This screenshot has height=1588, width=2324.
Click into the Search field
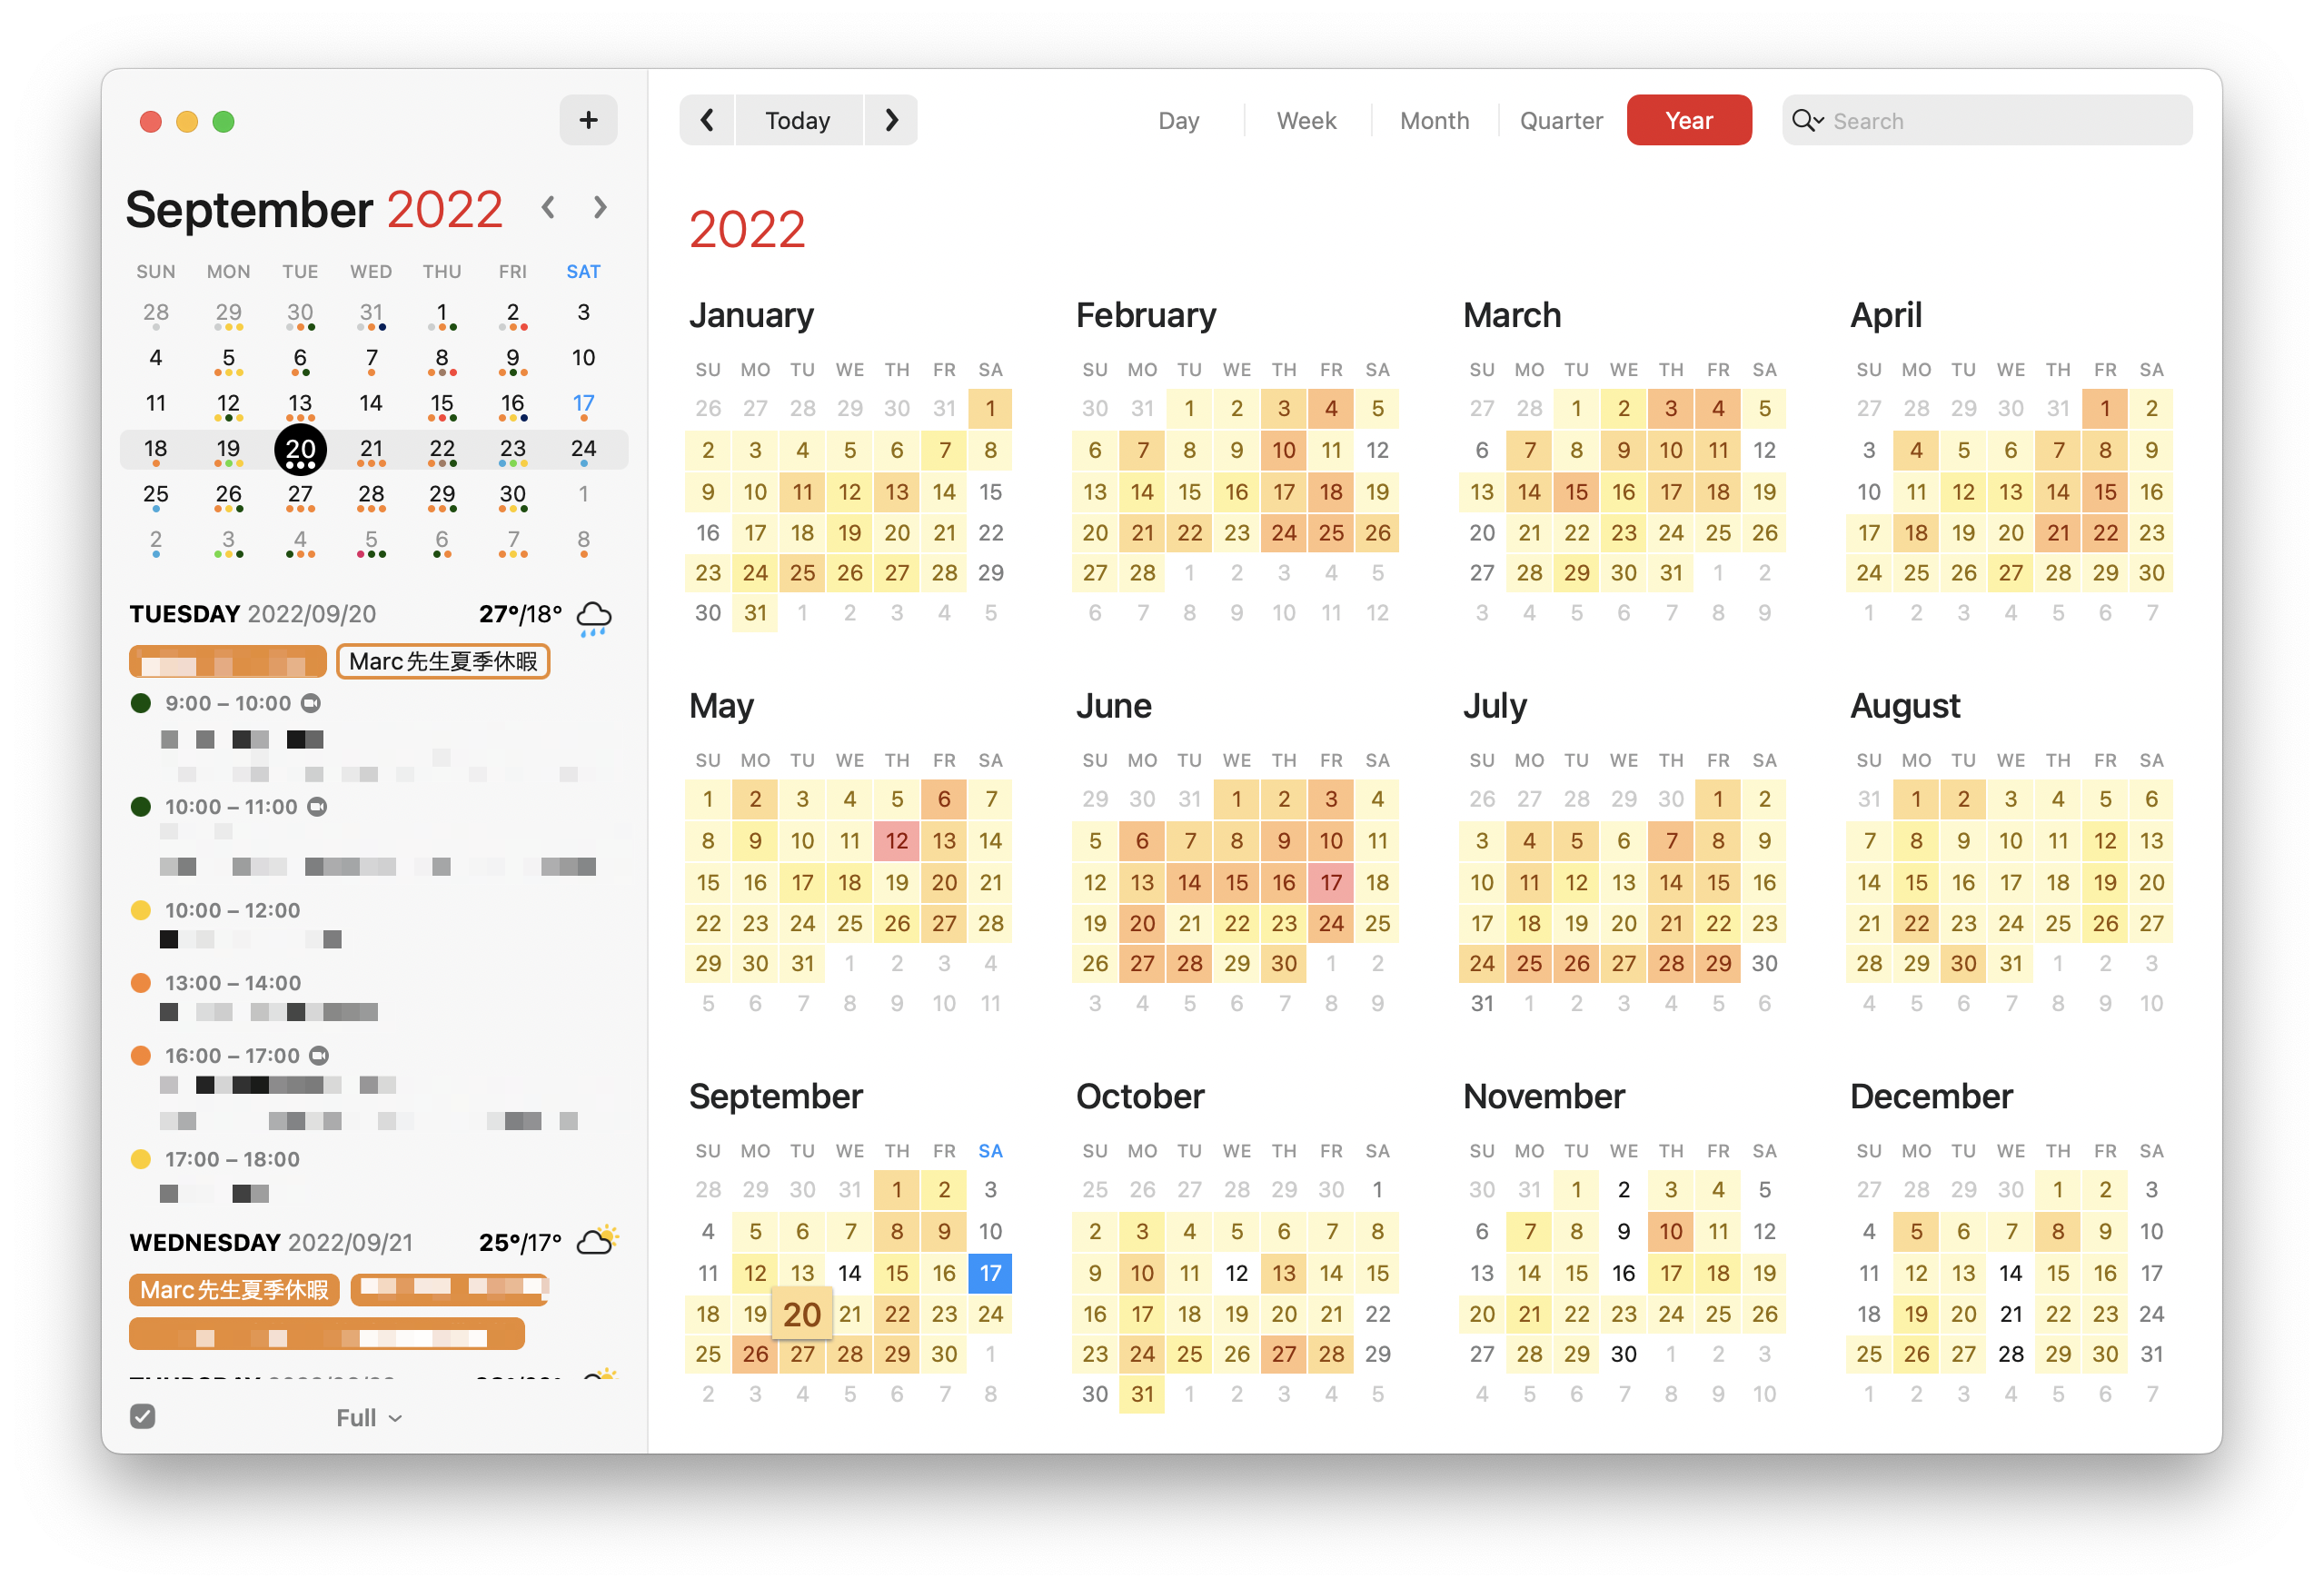[2000, 120]
